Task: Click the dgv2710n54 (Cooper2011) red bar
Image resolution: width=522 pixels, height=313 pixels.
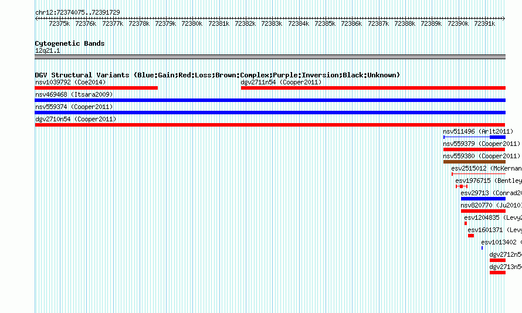Action: [x=270, y=125]
